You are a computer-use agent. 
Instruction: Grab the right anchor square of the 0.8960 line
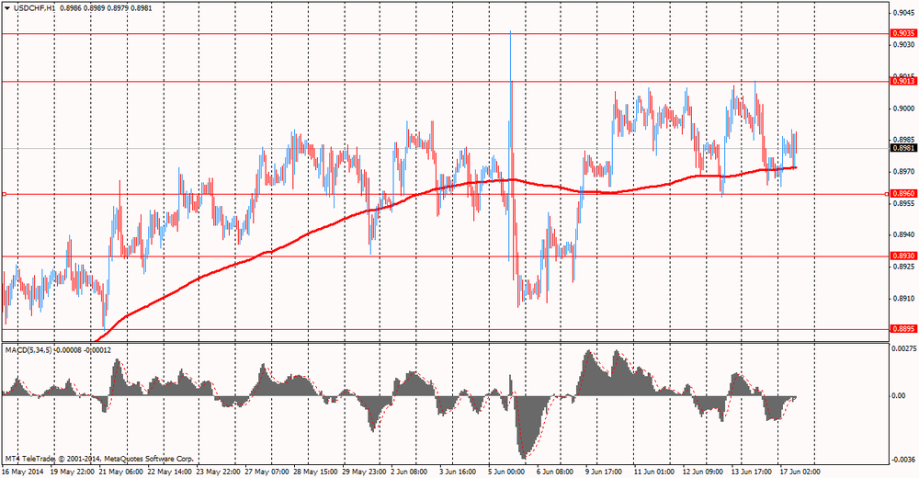(x=886, y=194)
